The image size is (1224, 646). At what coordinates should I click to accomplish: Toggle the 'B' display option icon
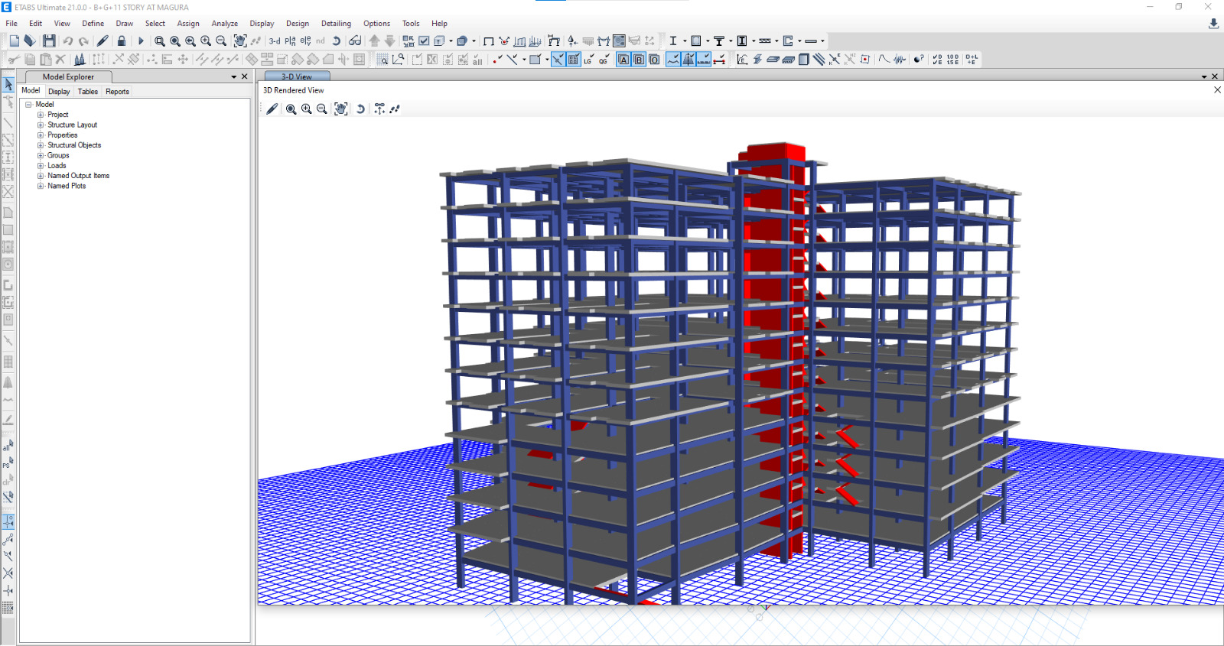(639, 60)
